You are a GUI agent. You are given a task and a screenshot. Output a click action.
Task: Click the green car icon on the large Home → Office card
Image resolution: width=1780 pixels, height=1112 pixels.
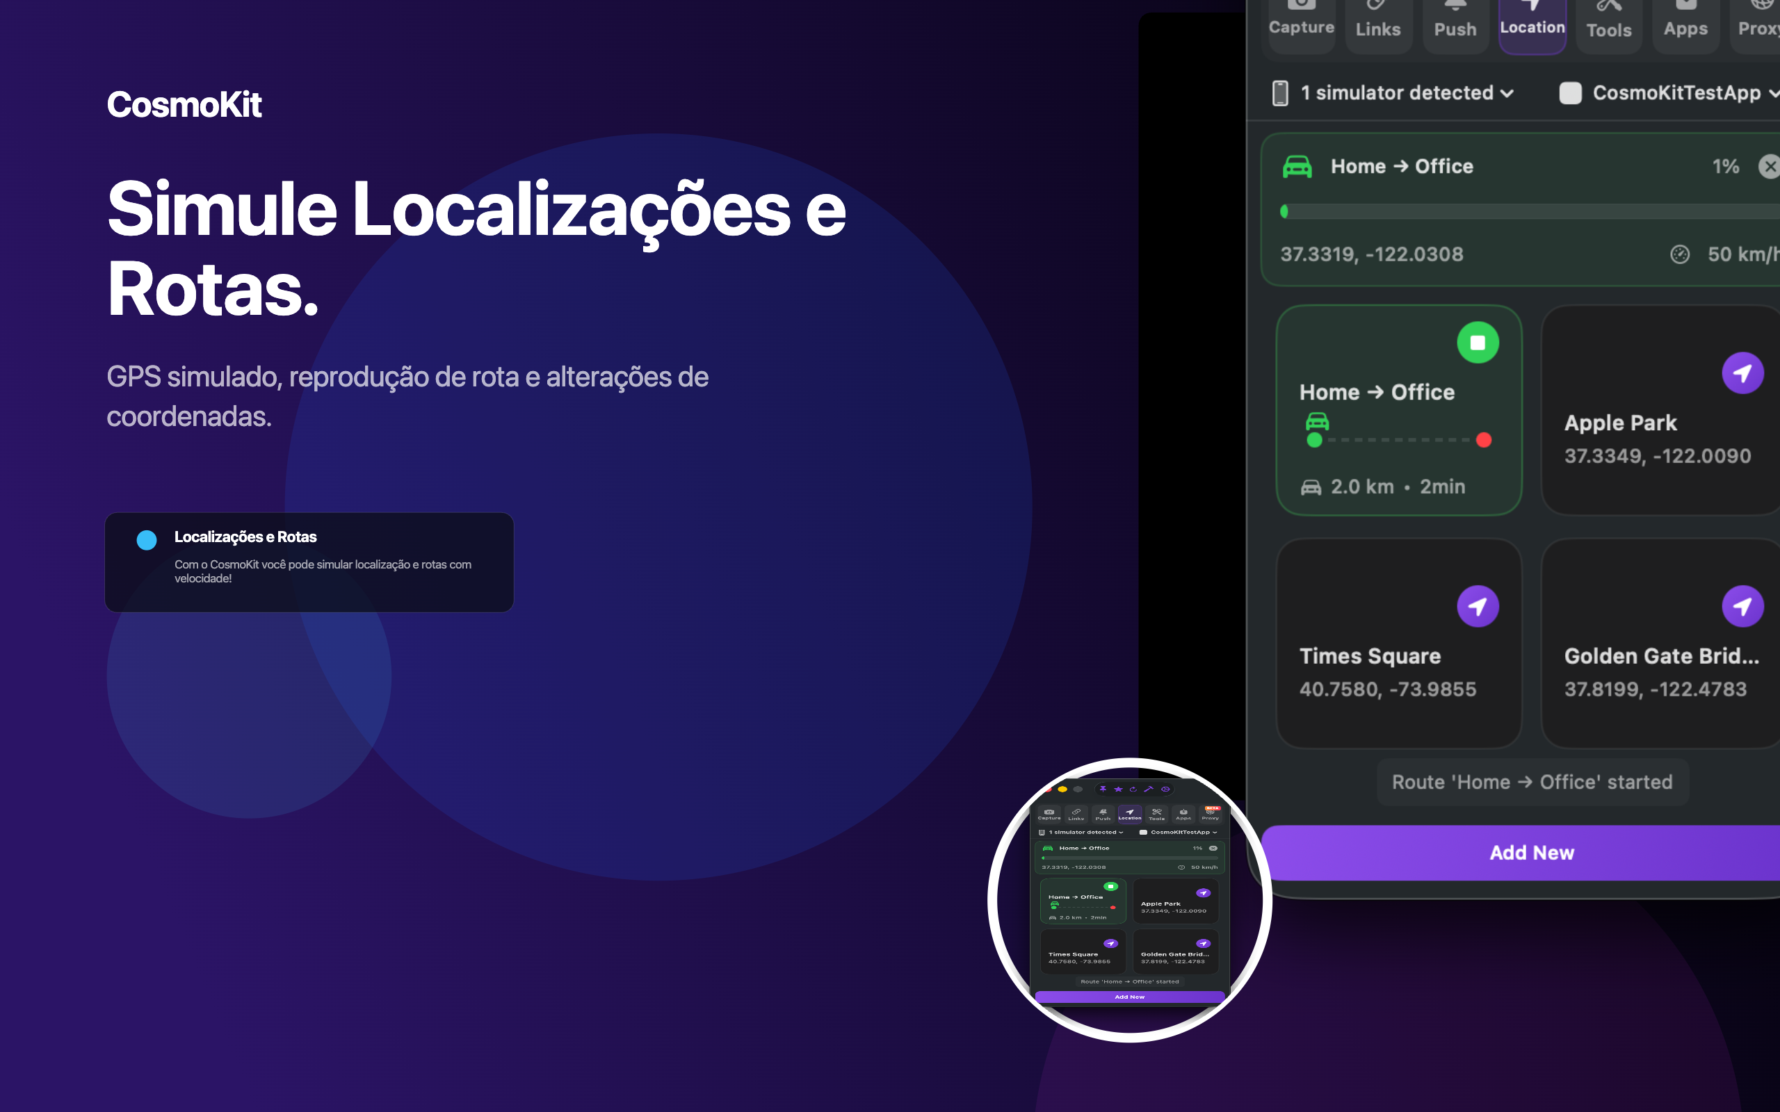(1317, 421)
